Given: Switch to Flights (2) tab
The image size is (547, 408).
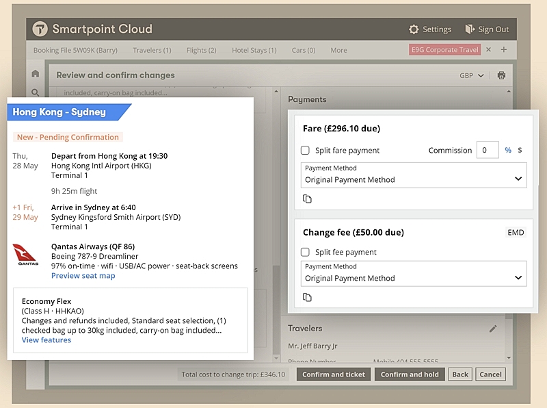Looking at the screenshot, I should (201, 50).
